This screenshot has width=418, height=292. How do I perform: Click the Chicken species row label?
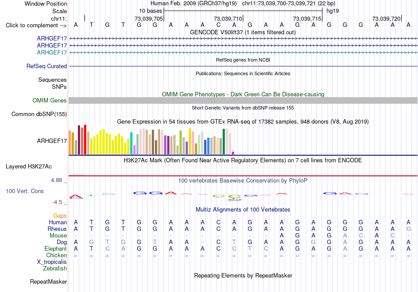pos(56,255)
